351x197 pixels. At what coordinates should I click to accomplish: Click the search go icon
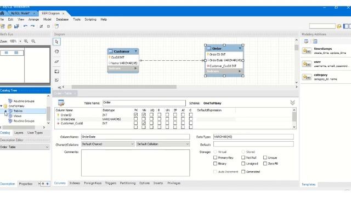pyautogui.click(x=339, y=26)
